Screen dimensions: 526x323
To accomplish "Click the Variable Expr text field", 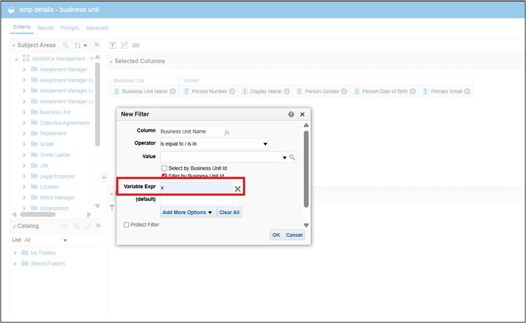I will point(195,188).
